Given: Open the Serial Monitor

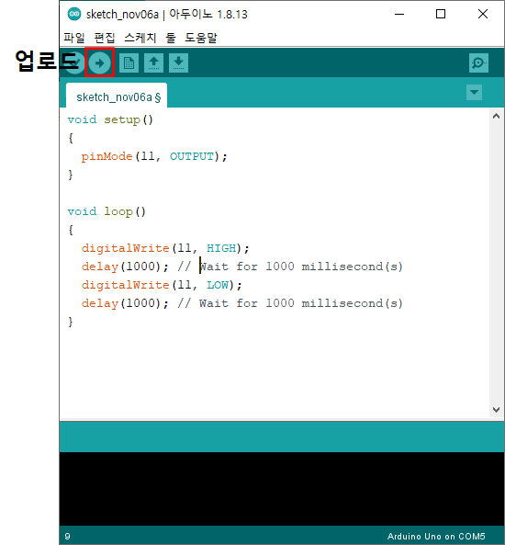Looking at the screenshot, I should click(478, 62).
